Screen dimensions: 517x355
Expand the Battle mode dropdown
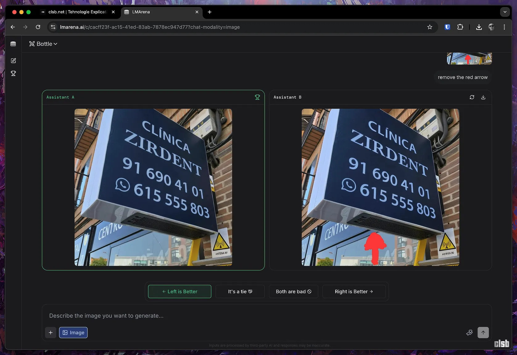click(43, 44)
